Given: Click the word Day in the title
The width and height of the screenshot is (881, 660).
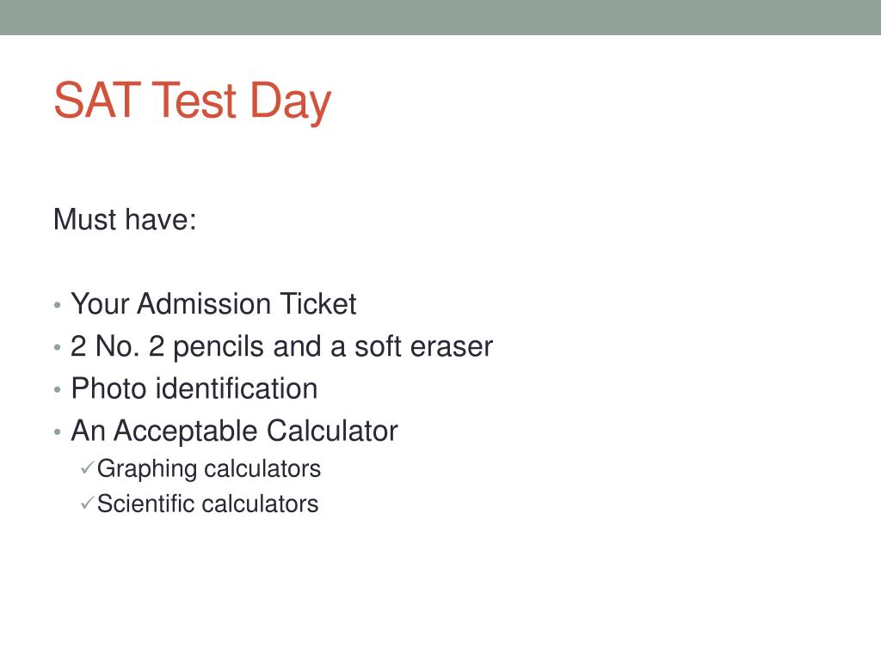Looking at the screenshot, I should 290,102.
